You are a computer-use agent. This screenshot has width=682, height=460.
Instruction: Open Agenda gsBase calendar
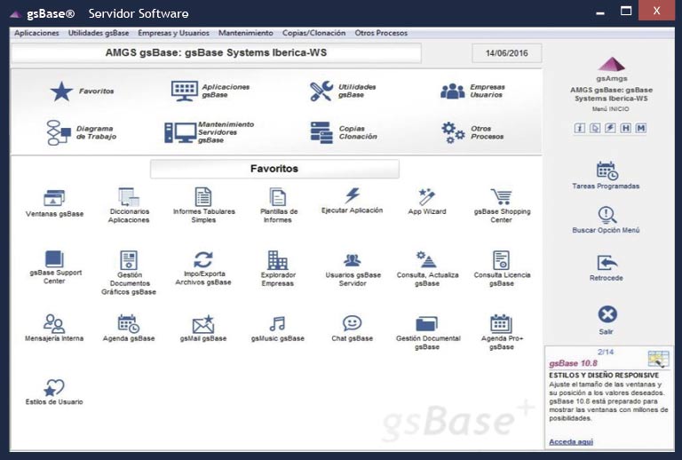(129, 323)
